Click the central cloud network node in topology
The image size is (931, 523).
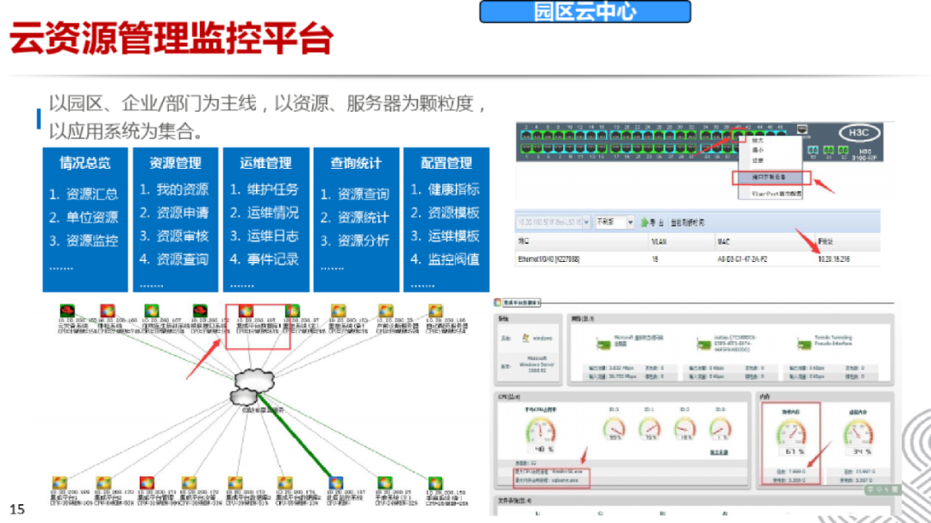[253, 383]
